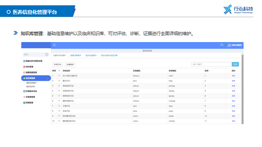Click the 'dwqnuu' cell in row 1
Image resolution: width=262 pixels, height=147 pixels.
coord(136,76)
